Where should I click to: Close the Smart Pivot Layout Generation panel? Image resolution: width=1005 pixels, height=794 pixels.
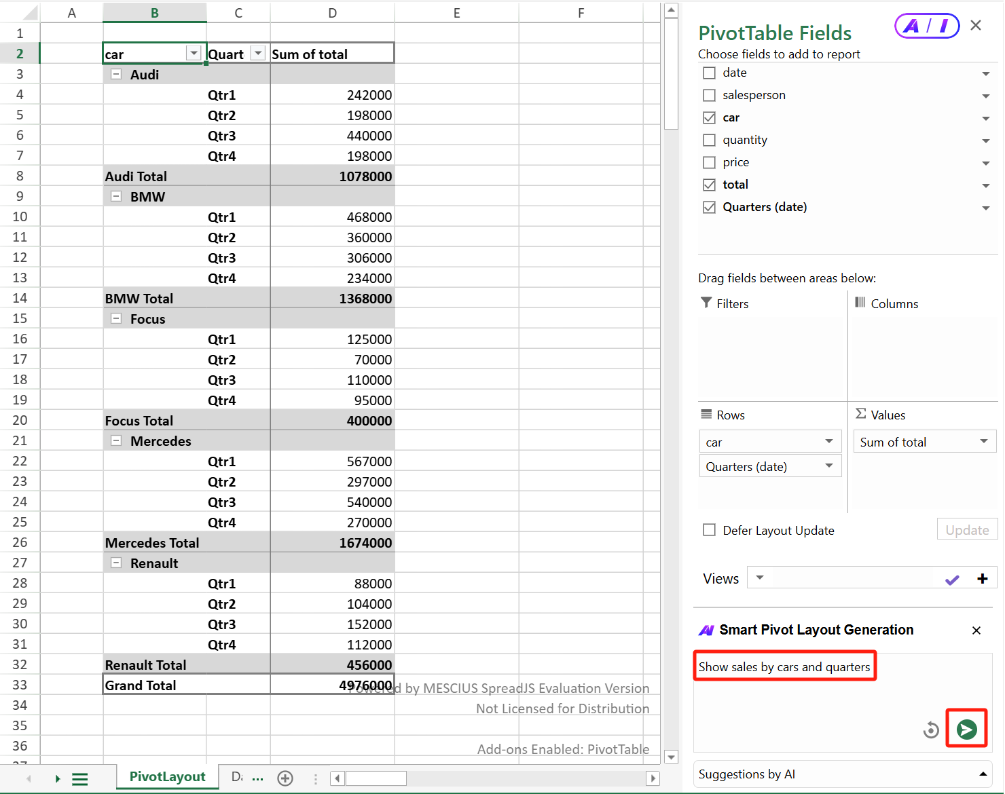976,630
